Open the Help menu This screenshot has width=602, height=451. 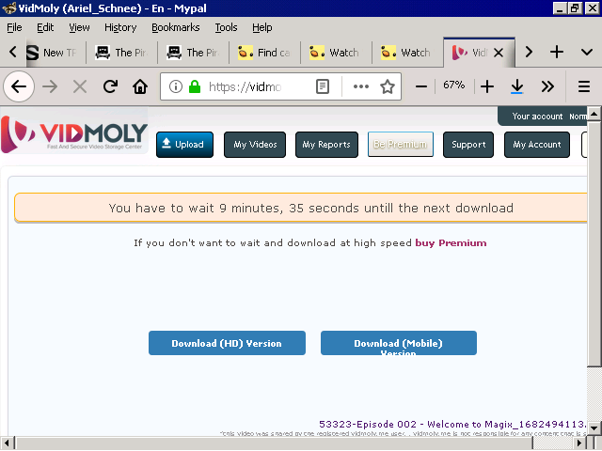(x=261, y=27)
